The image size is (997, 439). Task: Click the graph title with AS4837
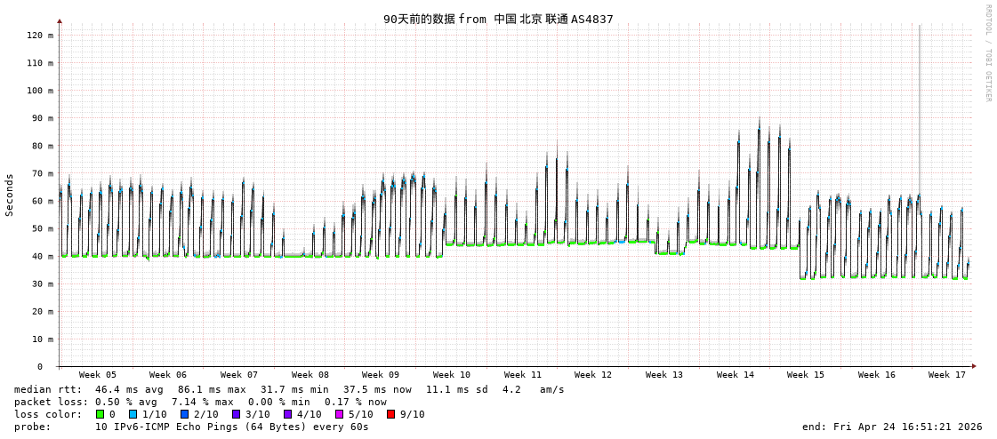tap(498, 19)
